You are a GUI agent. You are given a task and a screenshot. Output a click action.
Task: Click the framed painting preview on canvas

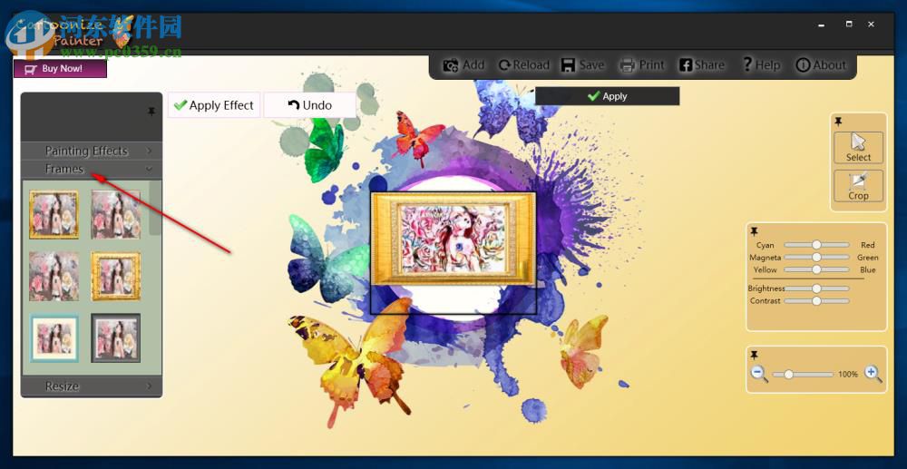pos(453,239)
